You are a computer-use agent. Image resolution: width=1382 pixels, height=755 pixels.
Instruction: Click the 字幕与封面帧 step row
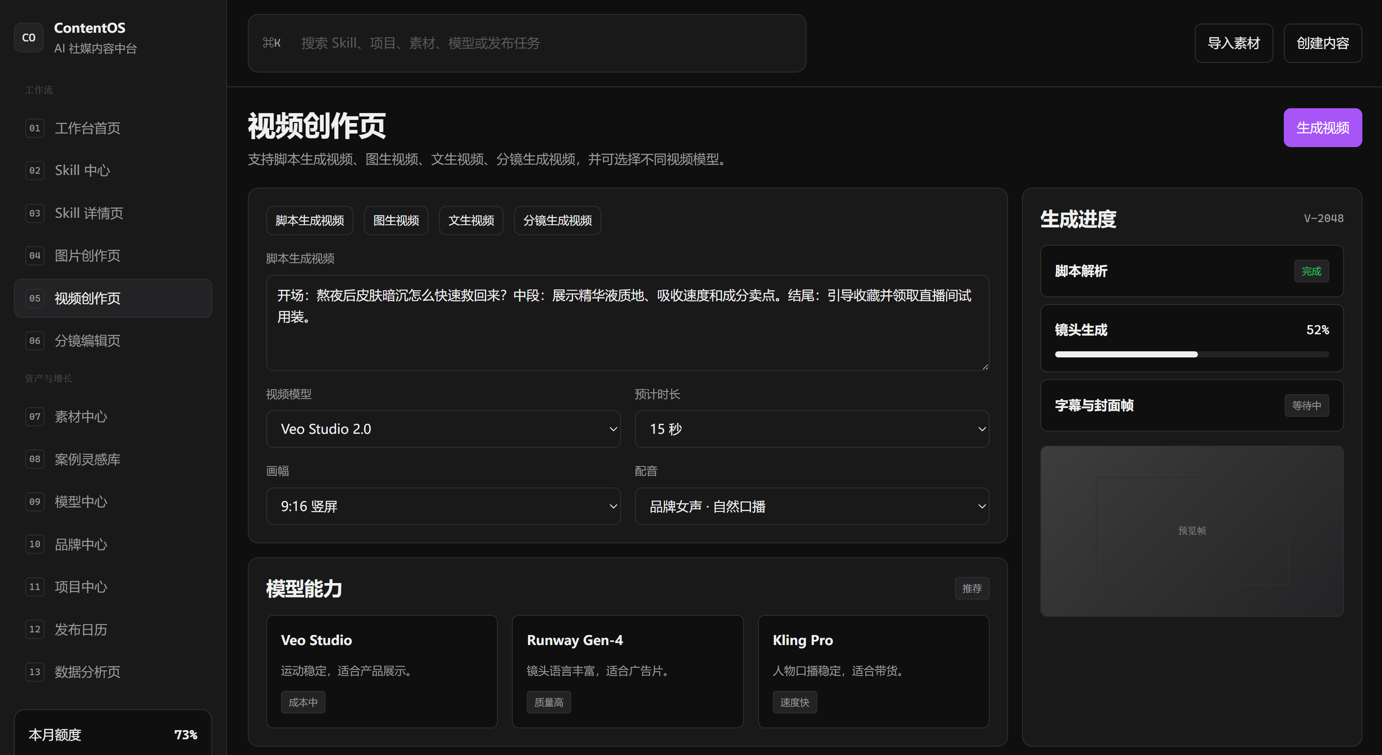pos(1192,405)
